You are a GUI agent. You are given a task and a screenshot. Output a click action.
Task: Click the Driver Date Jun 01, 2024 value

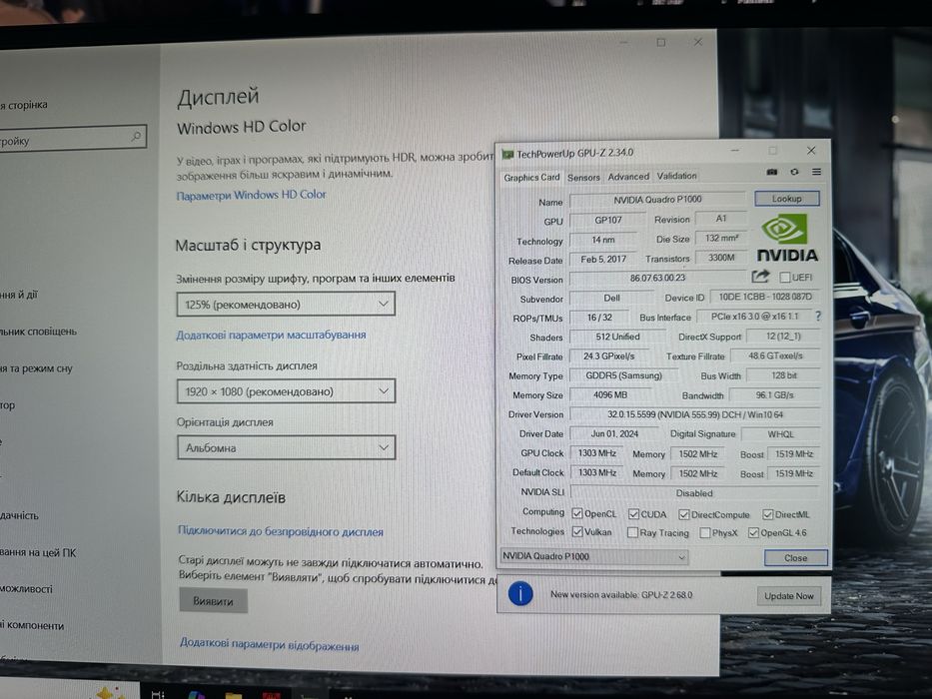coord(614,434)
